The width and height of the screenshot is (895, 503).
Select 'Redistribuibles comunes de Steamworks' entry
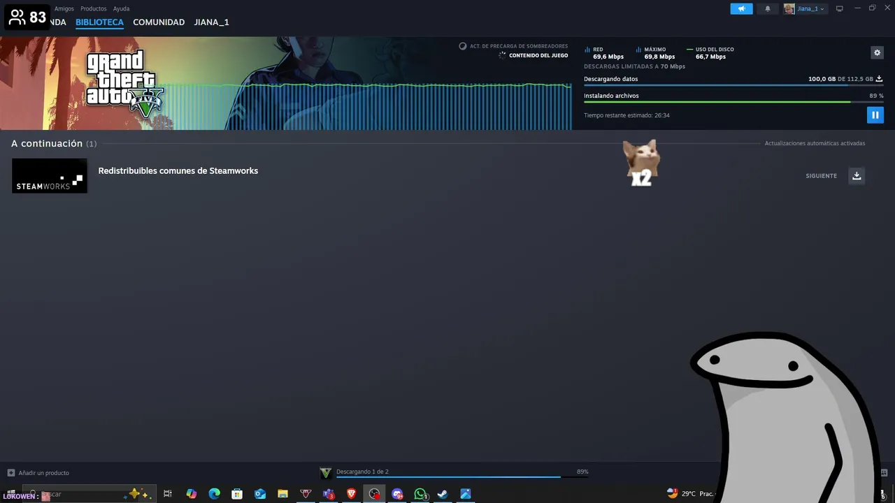[178, 170]
